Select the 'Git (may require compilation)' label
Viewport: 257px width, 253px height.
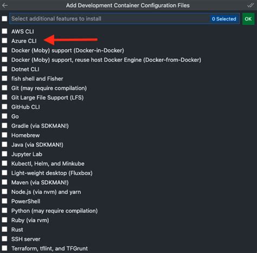point(49,88)
